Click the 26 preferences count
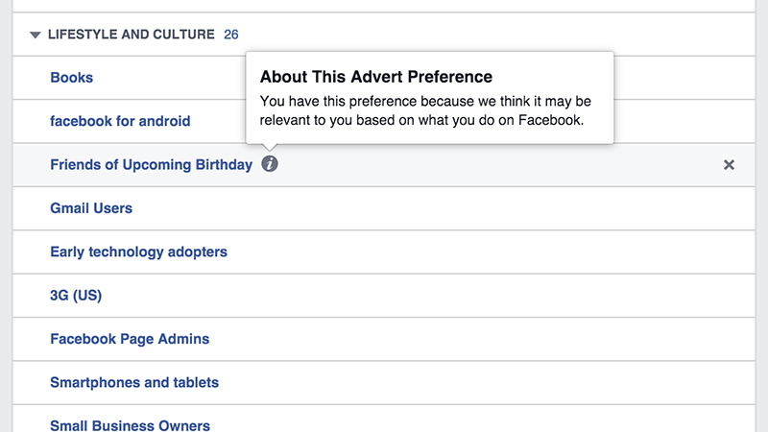 [230, 35]
